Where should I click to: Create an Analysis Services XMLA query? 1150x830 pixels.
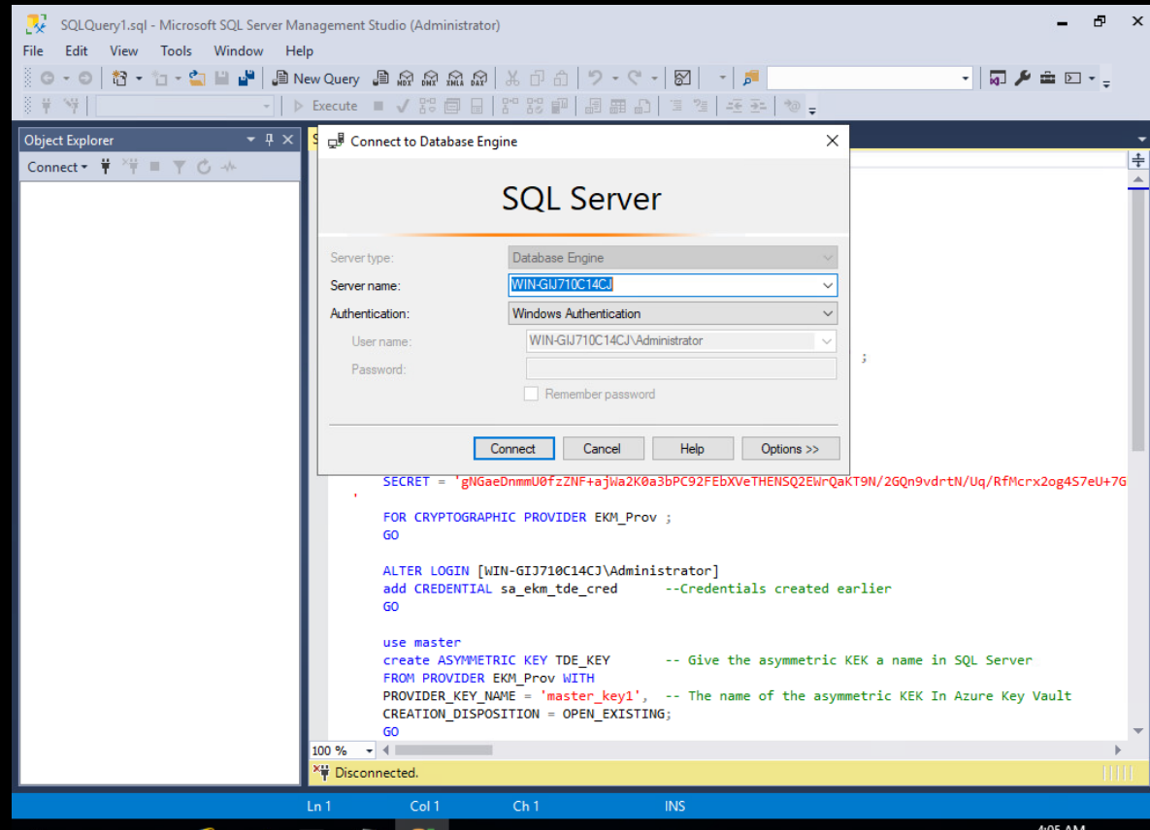[455, 79]
